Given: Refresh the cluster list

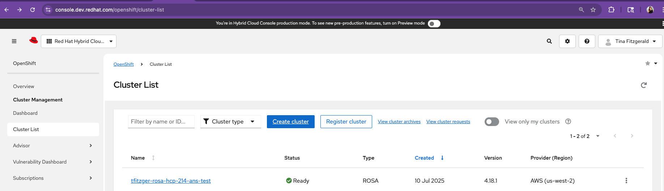Looking at the screenshot, I should coord(644,85).
